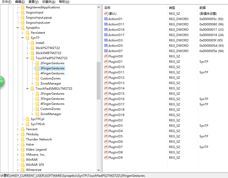The height and width of the screenshot is (178, 228).
Task: Expand the VMware, Inc. key
Action: (x=18, y=155)
